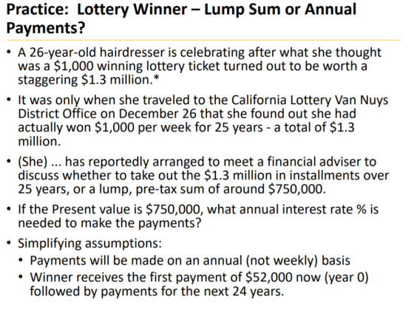Click sub-bullet 'Payments will be made on an annual'

click(x=136, y=260)
